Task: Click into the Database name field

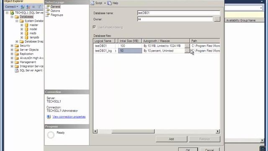Action: click(179, 13)
